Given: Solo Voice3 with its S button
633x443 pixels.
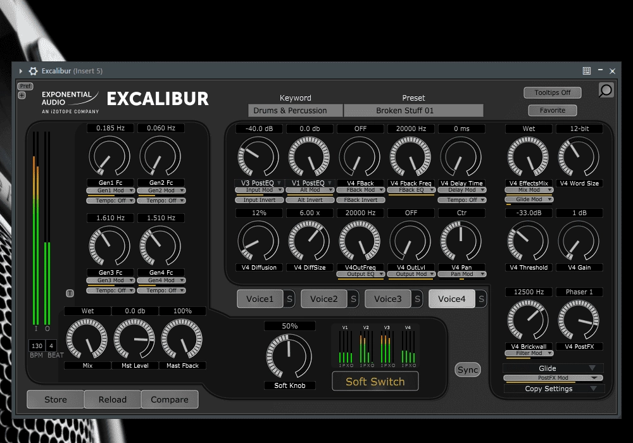Looking at the screenshot, I should [417, 299].
